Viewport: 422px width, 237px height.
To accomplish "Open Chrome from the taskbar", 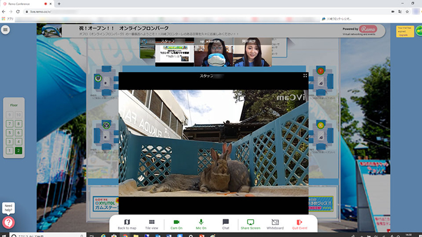I will pos(125,236).
